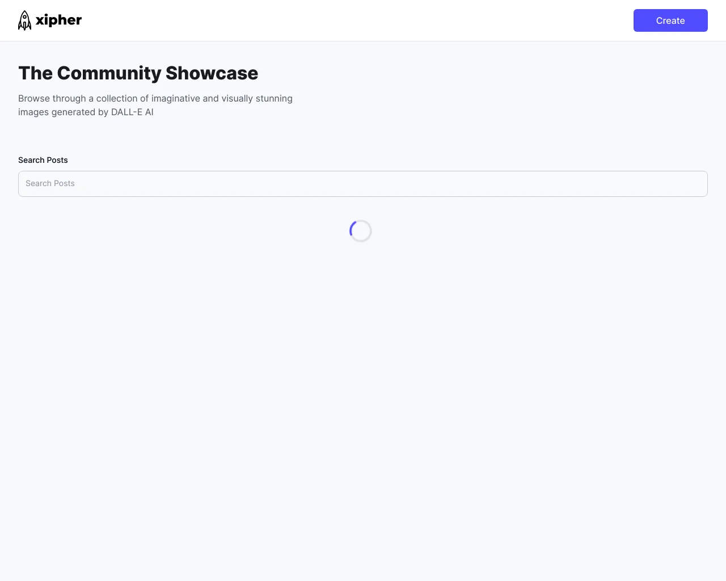
Task: Click the word Community in heading
Action: 109,73
